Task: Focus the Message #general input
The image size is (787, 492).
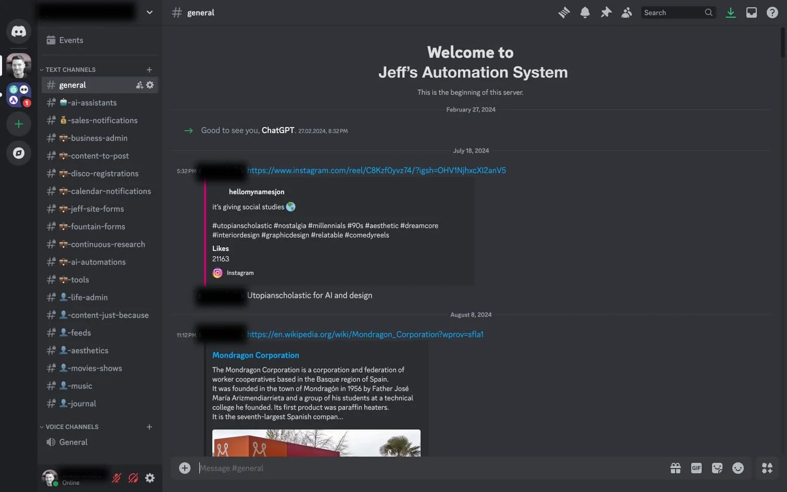Action: click(431, 468)
